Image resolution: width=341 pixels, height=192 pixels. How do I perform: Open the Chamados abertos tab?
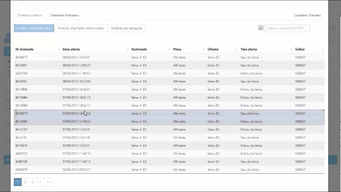[30, 15]
